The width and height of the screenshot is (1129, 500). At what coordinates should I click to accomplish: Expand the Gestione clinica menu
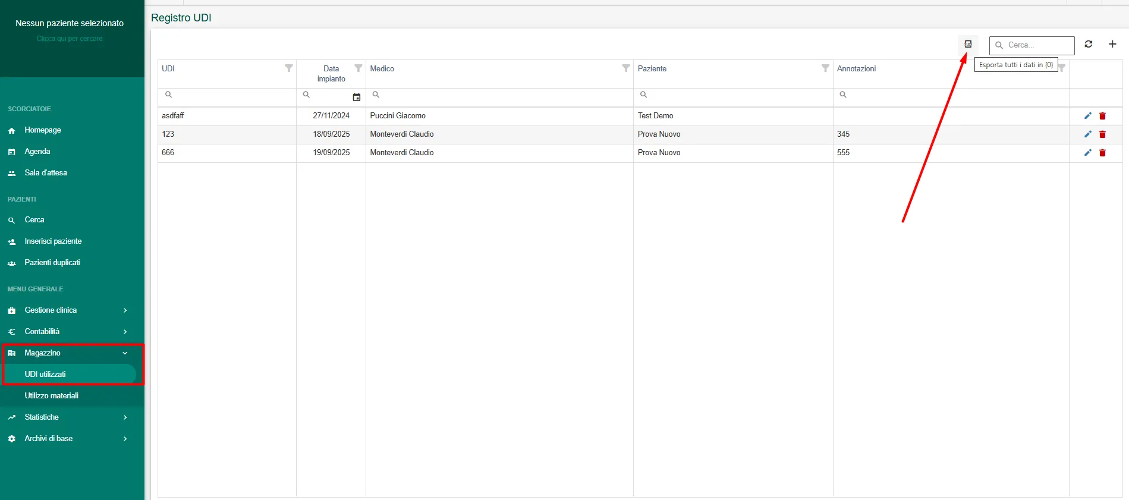(x=71, y=310)
